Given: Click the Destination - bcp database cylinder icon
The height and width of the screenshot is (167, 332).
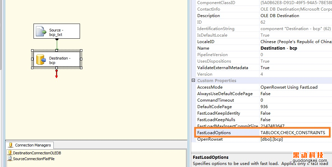Looking at the screenshot, I should coord(41,60).
